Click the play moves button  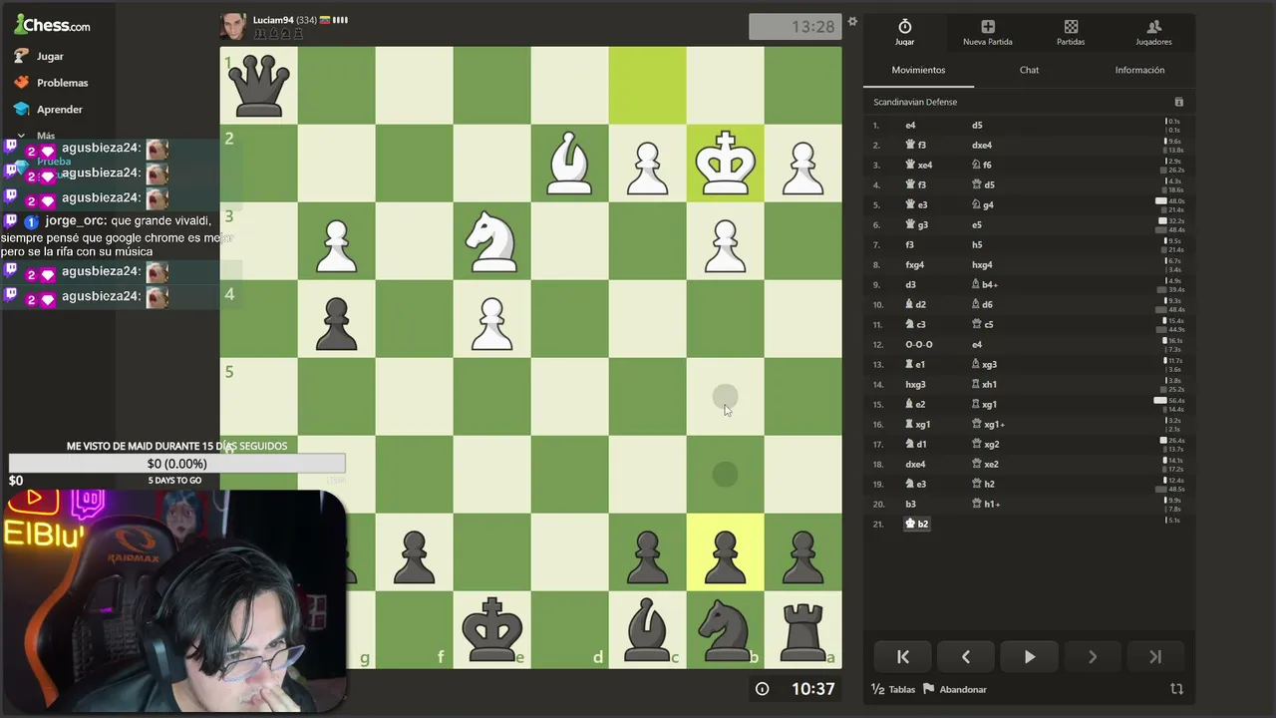(1029, 657)
